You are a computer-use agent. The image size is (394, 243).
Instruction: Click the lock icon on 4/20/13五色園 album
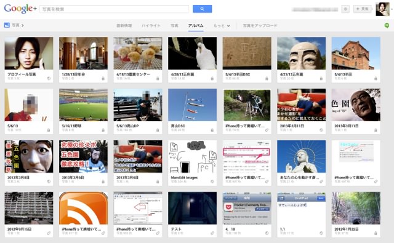tap(212, 78)
